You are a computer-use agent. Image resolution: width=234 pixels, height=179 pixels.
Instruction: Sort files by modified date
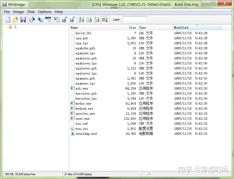tap(105, 19)
